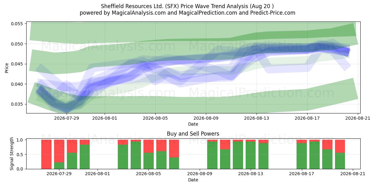Click the 0.050 price tick label

pos(17,44)
